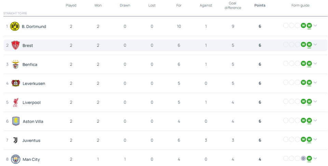This screenshot has width=328, height=166.
Task: Open the Benfica team link
Action: (30, 64)
